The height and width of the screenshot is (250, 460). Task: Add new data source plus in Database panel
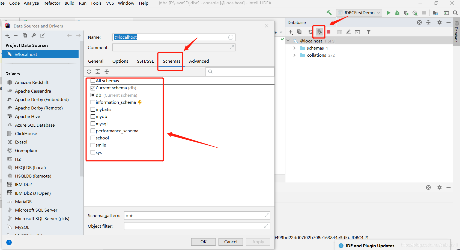pyautogui.click(x=291, y=32)
